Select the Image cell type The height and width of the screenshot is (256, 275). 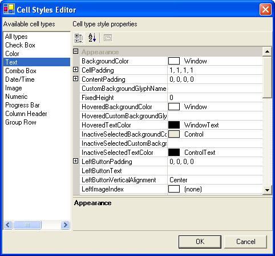tap(37, 88)
